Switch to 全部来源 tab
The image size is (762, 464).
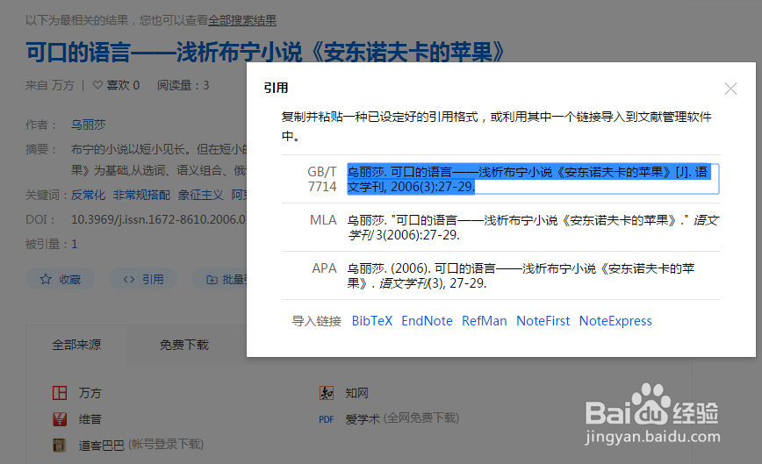coord(76,345)
